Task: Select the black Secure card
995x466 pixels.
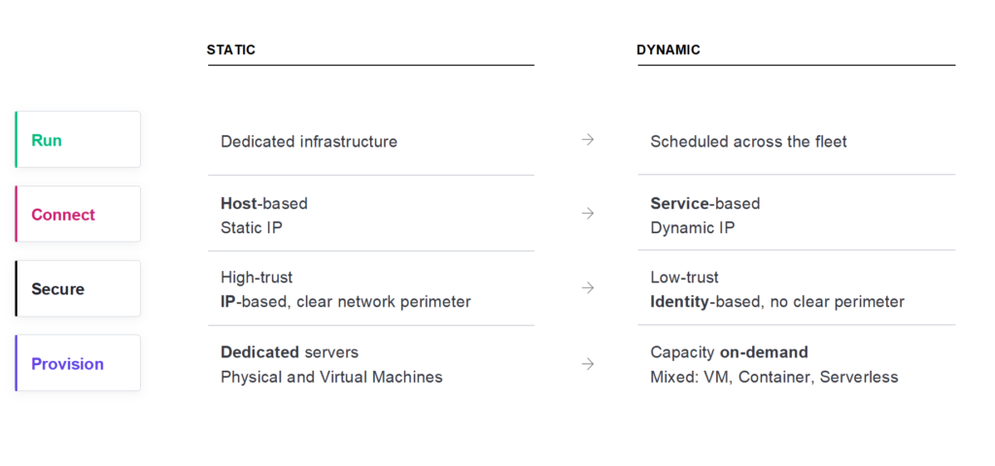Action: [x=78, y=288]
